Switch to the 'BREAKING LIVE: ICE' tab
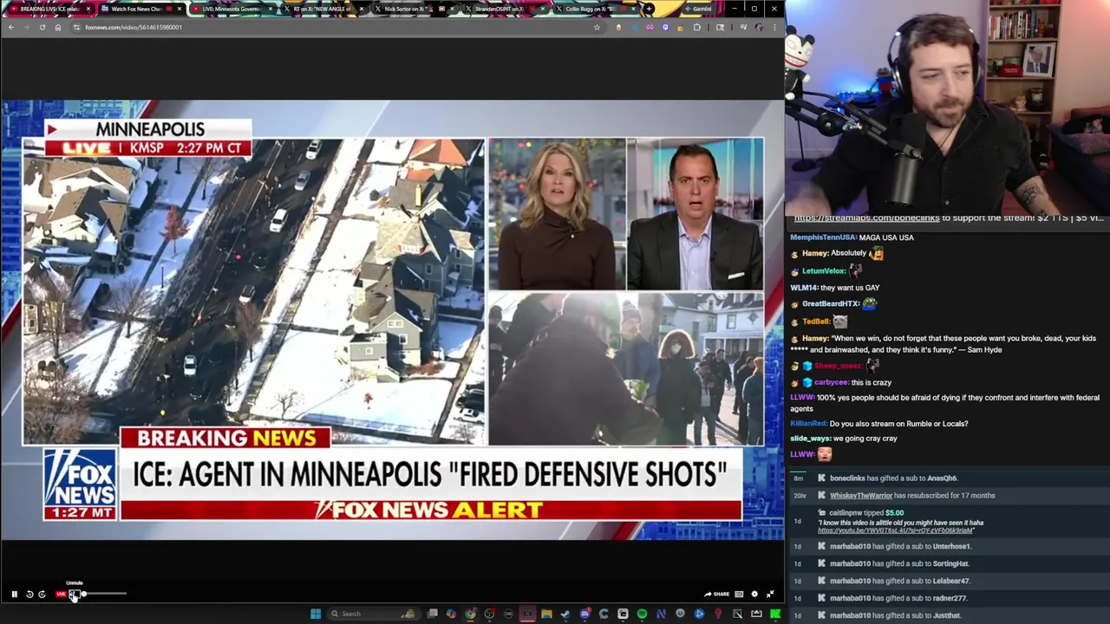This screenshot has width=1110, height=624. click(x=49, y=9)
